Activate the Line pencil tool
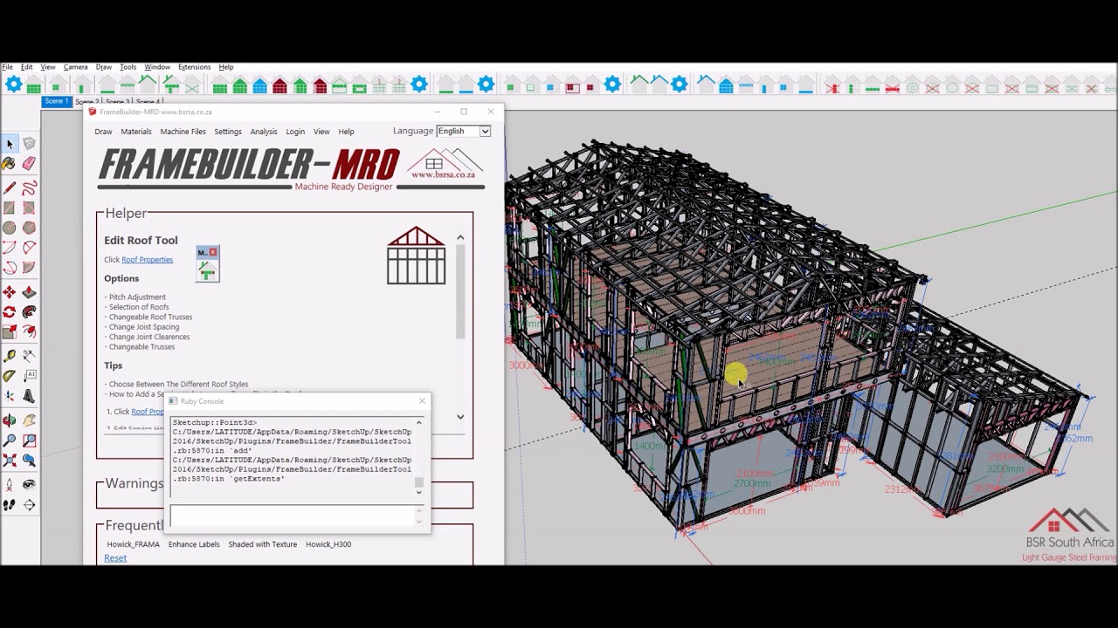This screenshot has height=628, width=1118. pos(10,188)
